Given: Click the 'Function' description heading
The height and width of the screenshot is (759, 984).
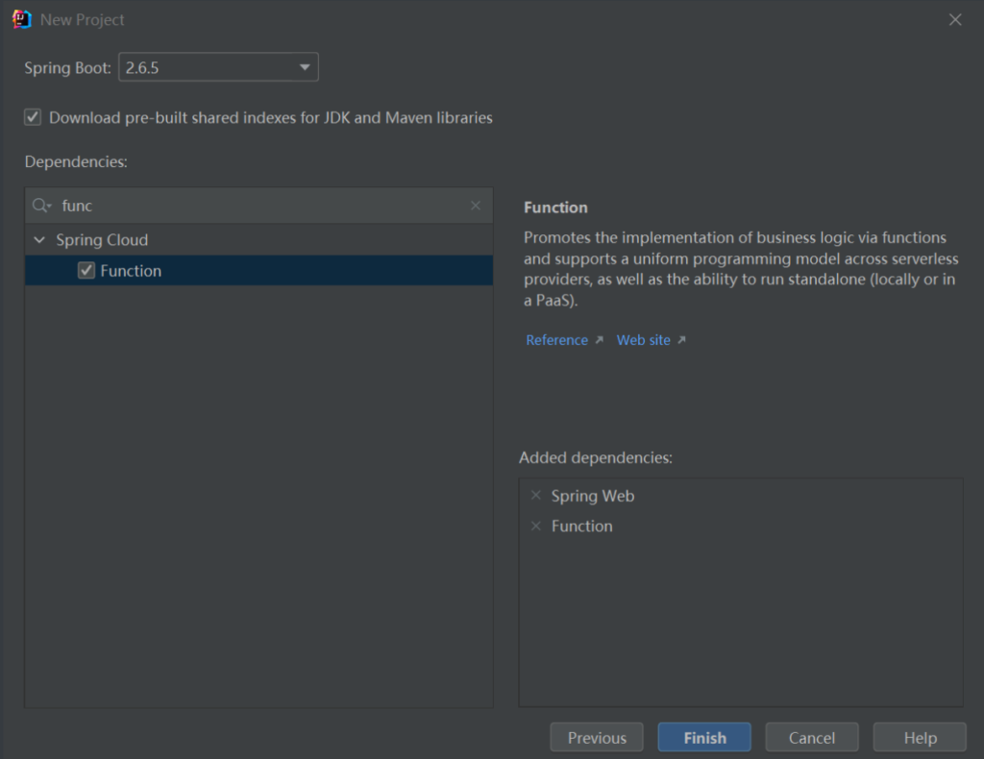Looking at the screenshot, I should coord(556,208).
